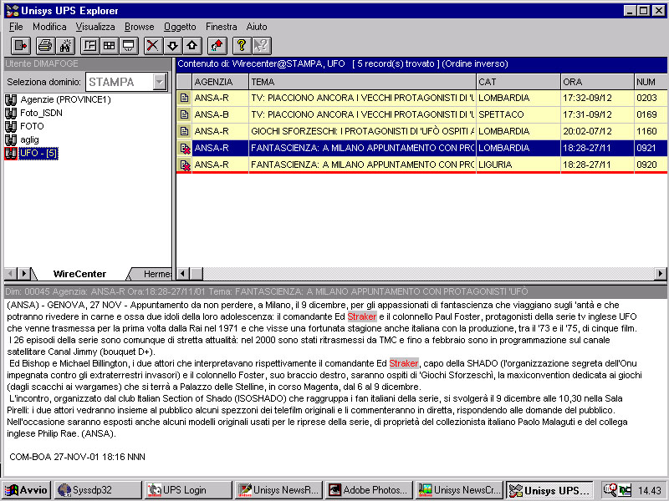Viewport: 669px width, 501px height.
Task: Select Foto_ISDN tree item
Action: click(41, 113)
